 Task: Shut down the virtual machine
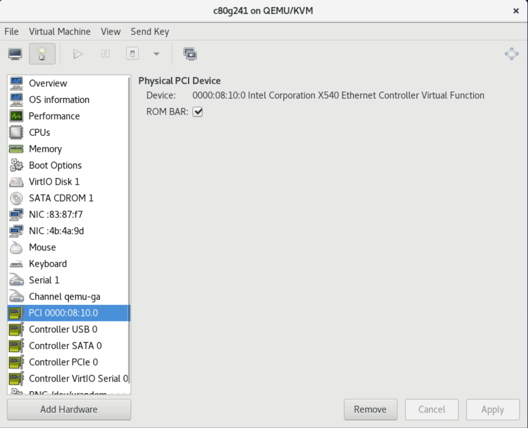pos(132,54)
